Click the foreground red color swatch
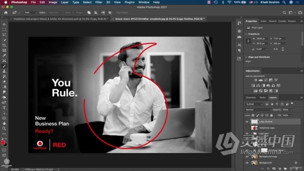 [x=3, y=142]
